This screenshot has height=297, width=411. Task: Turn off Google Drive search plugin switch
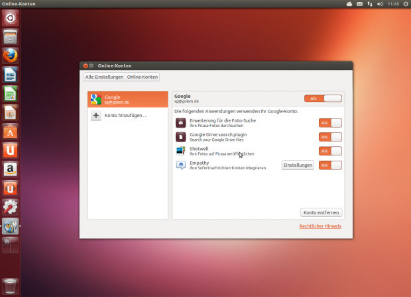[x=330, y=137]
